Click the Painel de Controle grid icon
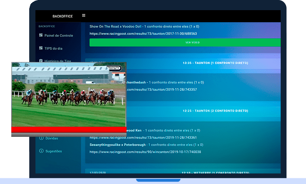The width and height of the screenshot is (306, 184). pyautogui.click(x=41, y=35)
